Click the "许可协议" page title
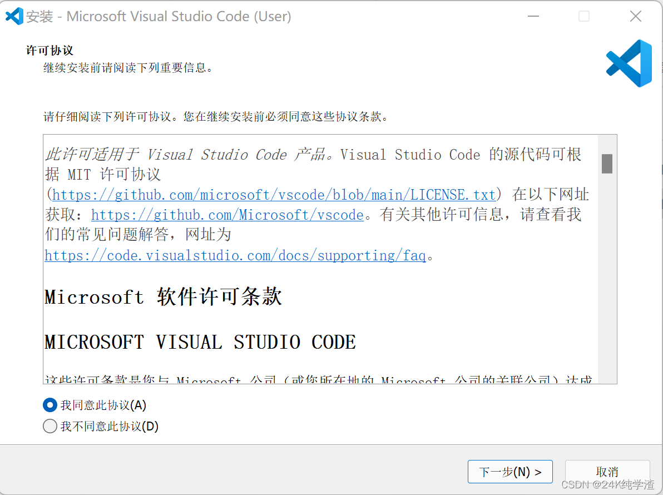 tap(50, 50)
